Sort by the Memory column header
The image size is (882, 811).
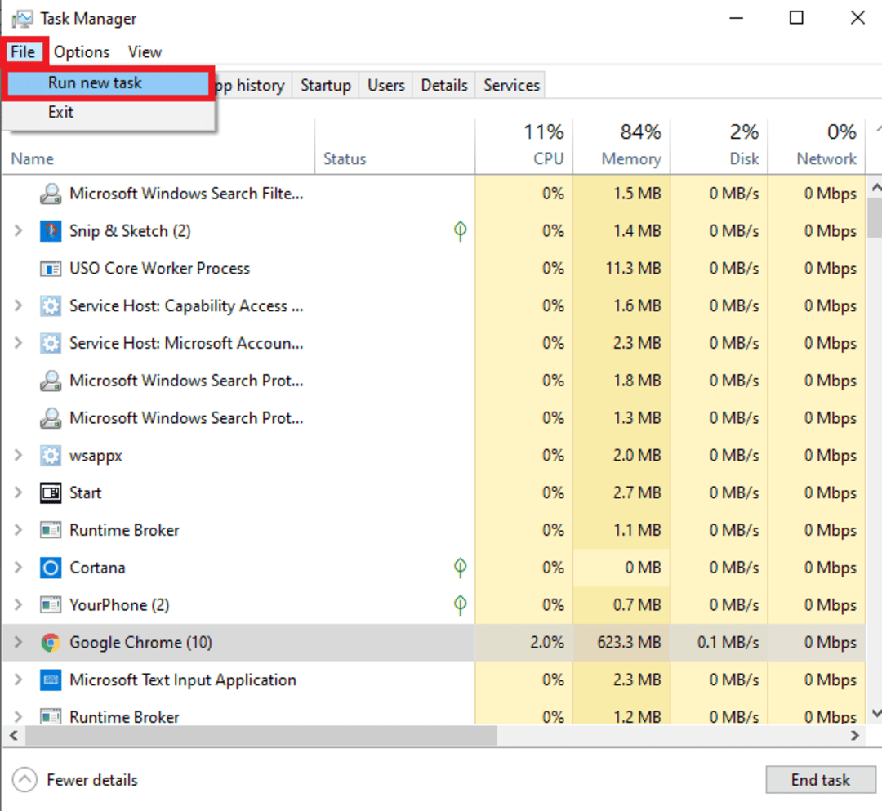click(x=621, y=146)
